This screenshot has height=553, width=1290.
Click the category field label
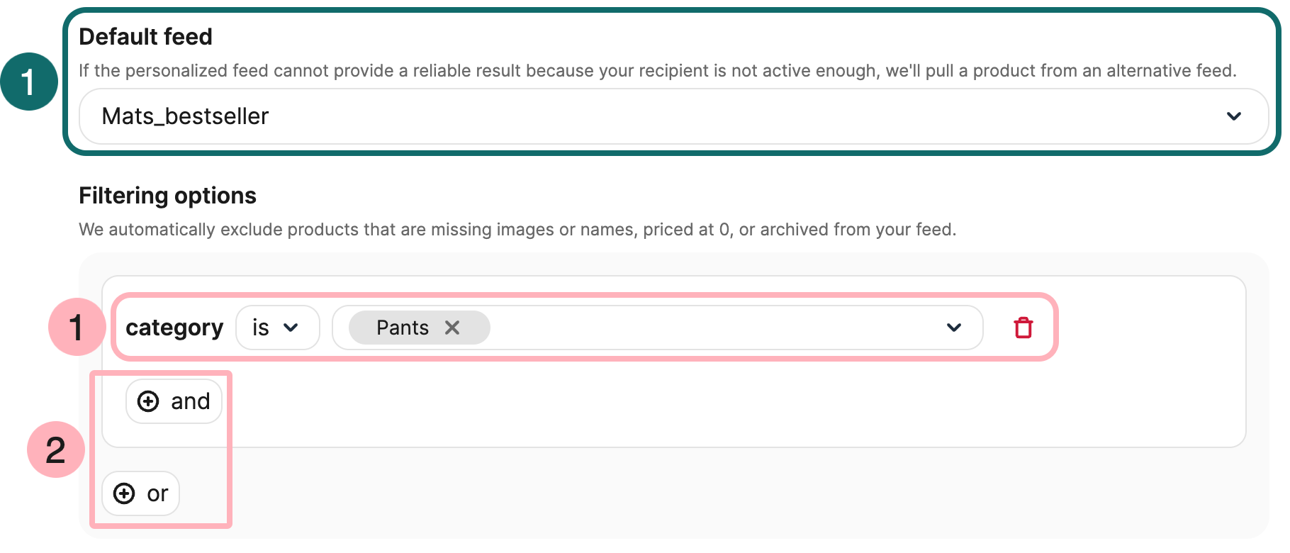tap(174, 328)
